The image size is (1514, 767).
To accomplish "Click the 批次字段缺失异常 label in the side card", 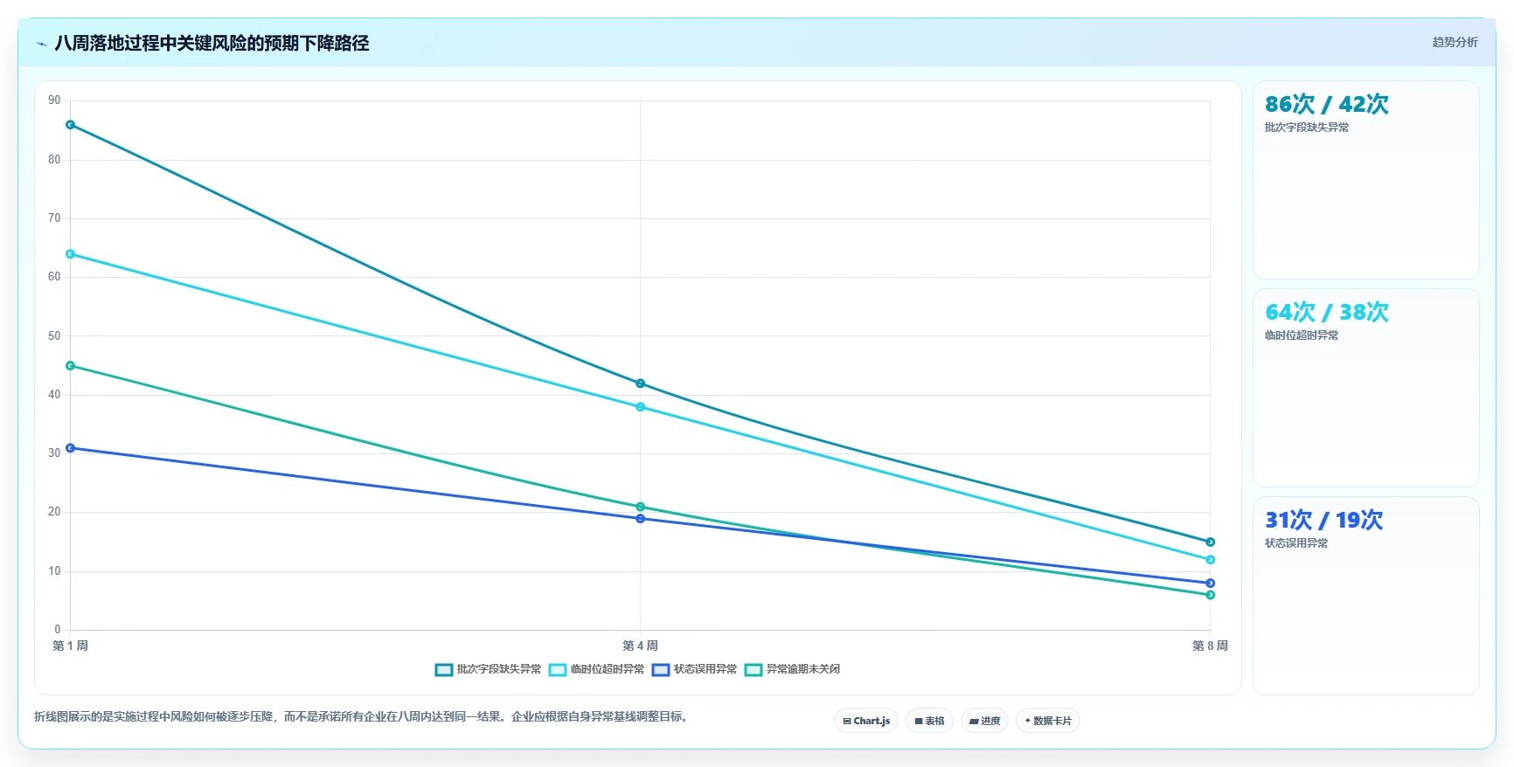I will tap(1306, 128).
